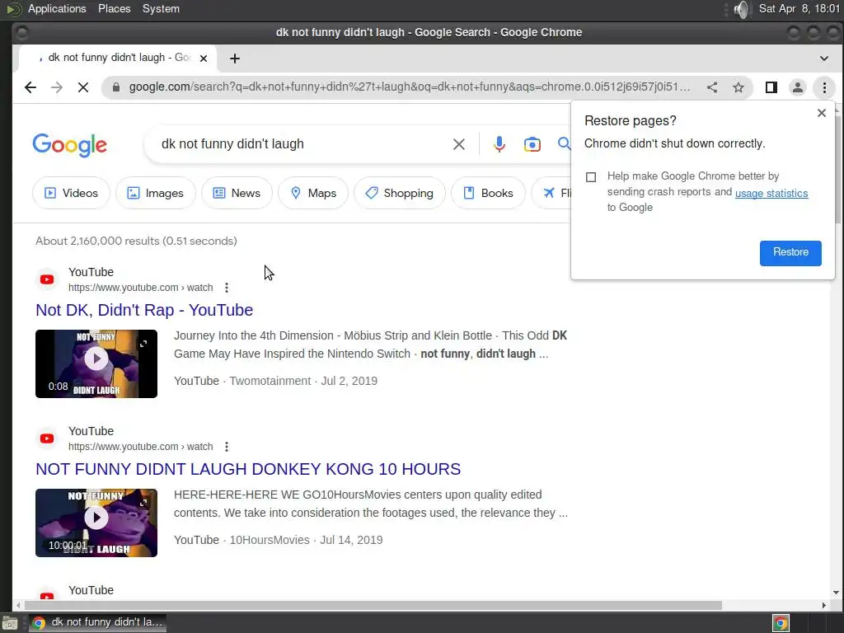This screenshot has width=844, height=633.
Task: Search by image camera icon
Action: tap(532, 144)
